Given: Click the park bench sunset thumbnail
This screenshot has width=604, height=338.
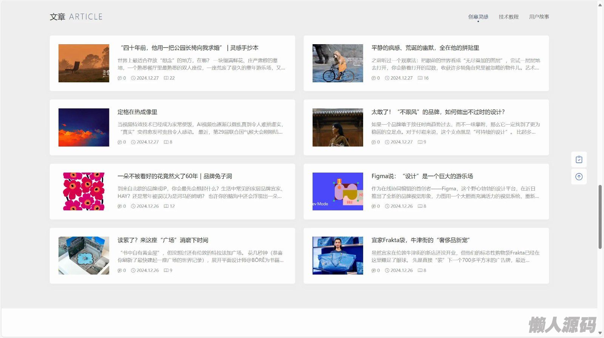Looking at the screenshot, I should coord(84,63).
